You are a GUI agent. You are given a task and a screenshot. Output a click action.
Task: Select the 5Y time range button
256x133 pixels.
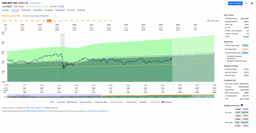tap(88, 21)
